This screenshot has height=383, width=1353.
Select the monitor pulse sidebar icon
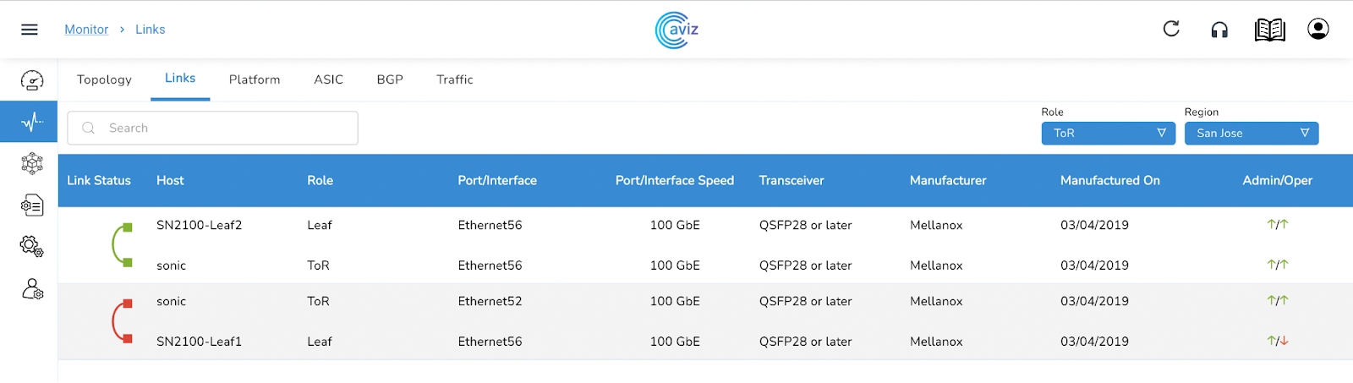(x=31, y=122)
